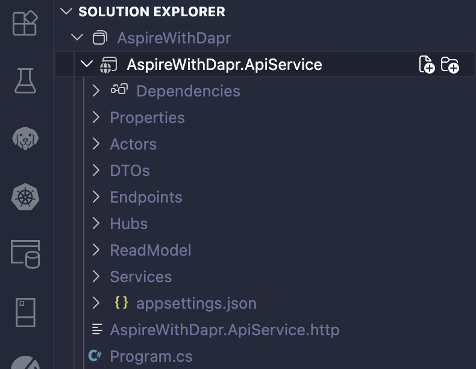Screen dimensions: 476x369
Task: Collapse the AspireWithDapr solution node
Action: click(77, 38)
